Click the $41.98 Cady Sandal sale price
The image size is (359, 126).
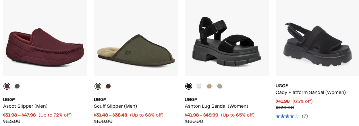point(283,101)
